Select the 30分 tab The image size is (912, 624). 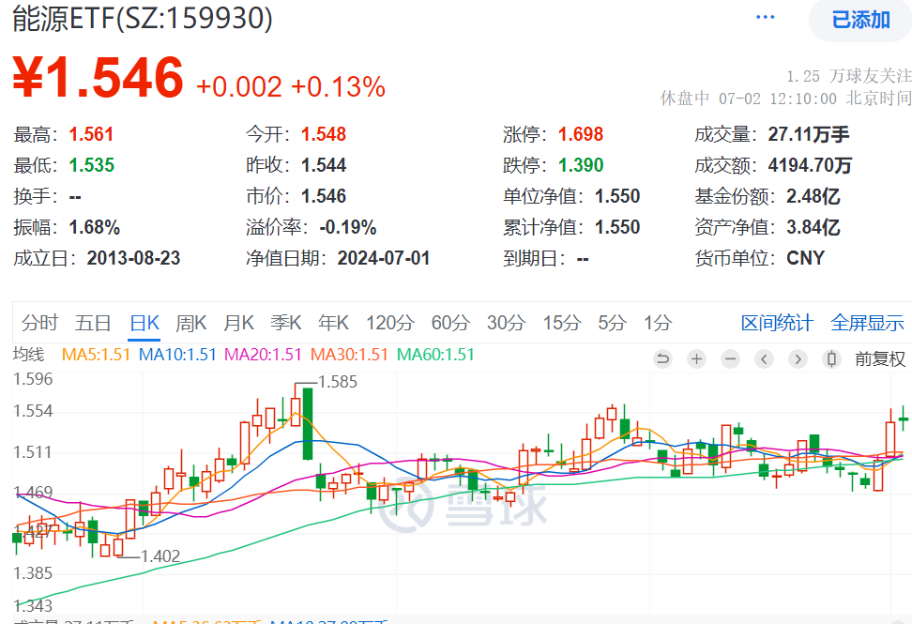506,322
